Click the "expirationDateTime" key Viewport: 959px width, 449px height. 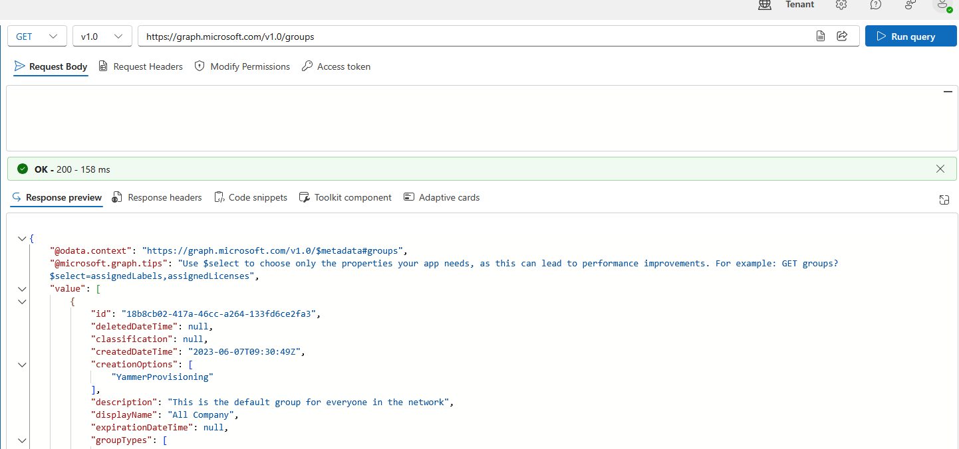click(x=142, y=428)
